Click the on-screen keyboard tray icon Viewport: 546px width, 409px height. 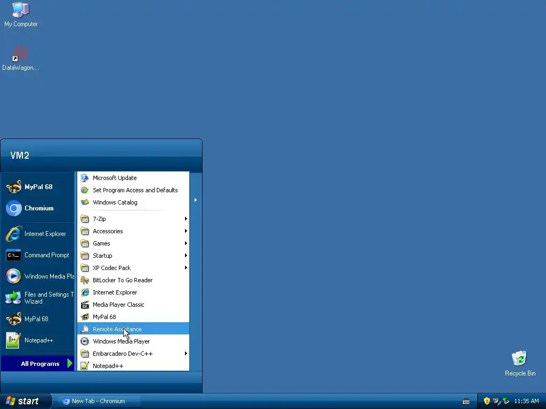[x=466, y=402]
